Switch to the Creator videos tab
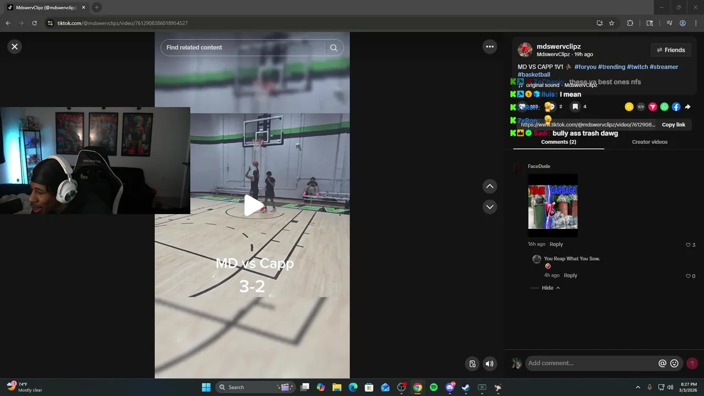 pyautogui.click(x=650, y=142)
